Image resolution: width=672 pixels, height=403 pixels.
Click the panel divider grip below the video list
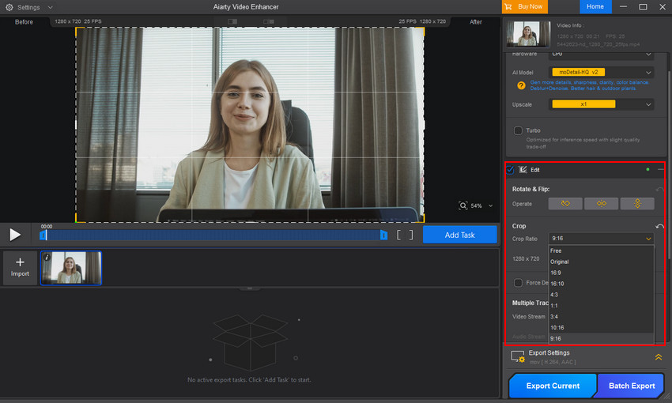pos(249,288)
